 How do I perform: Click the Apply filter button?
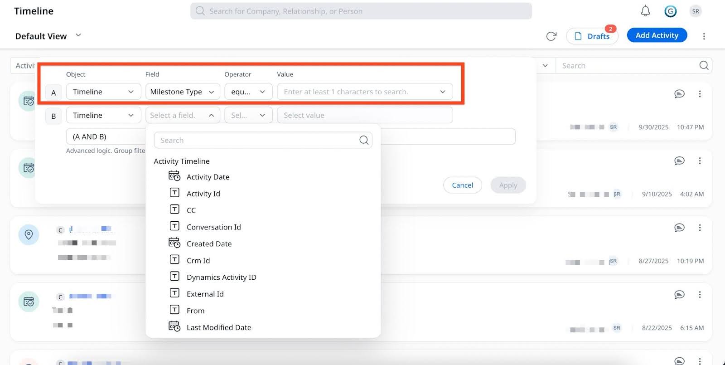(x=508, y=185)
